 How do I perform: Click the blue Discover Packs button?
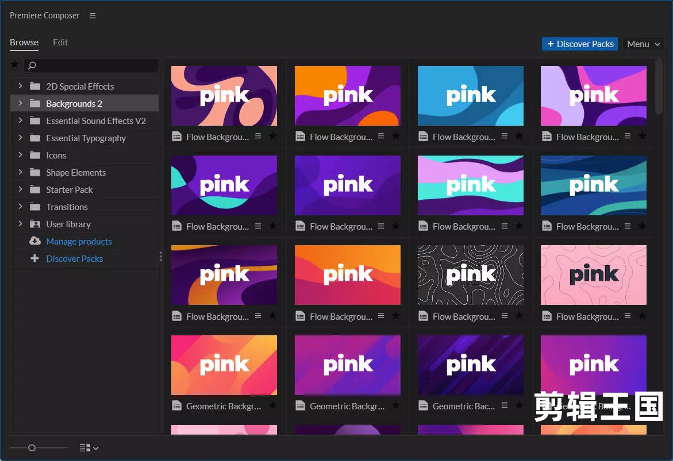click(x=579, y=44)
